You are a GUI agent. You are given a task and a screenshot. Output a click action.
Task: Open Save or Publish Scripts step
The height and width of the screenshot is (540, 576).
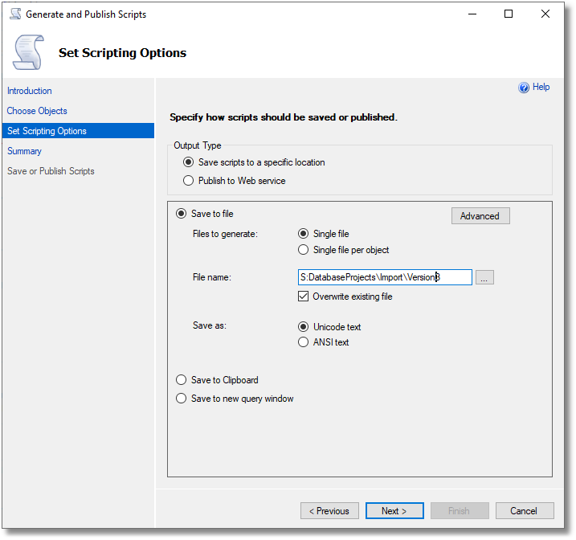[x=51, y=171]
